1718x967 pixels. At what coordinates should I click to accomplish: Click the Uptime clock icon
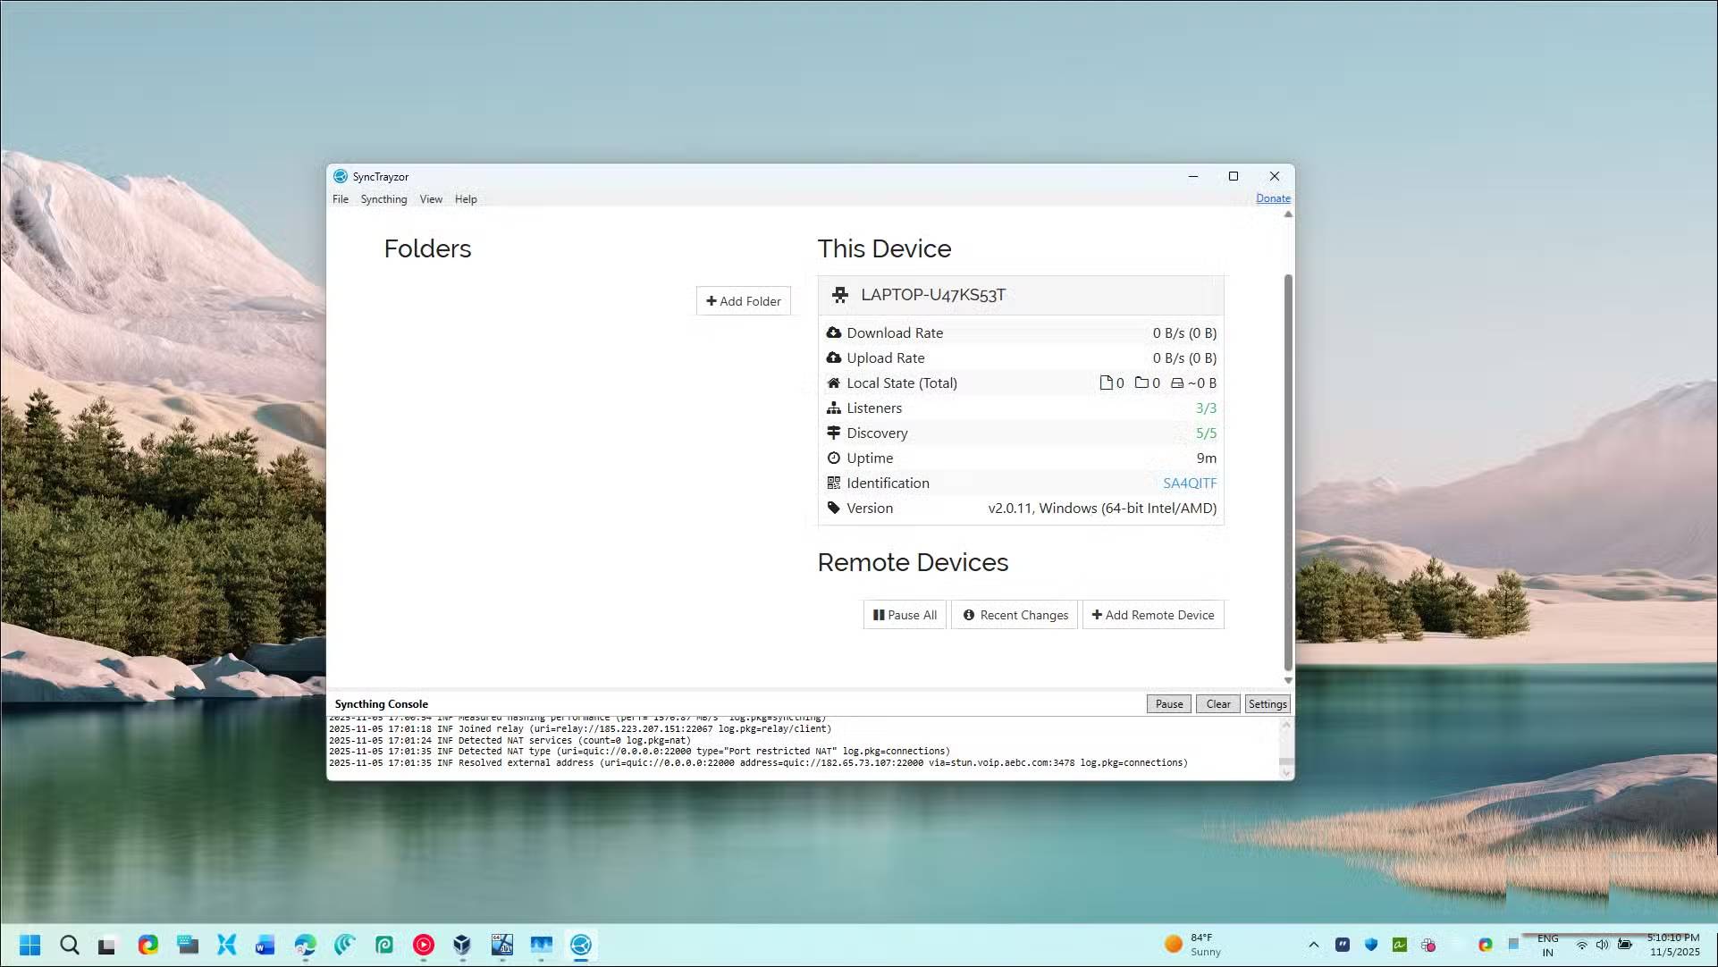(834, 458)
